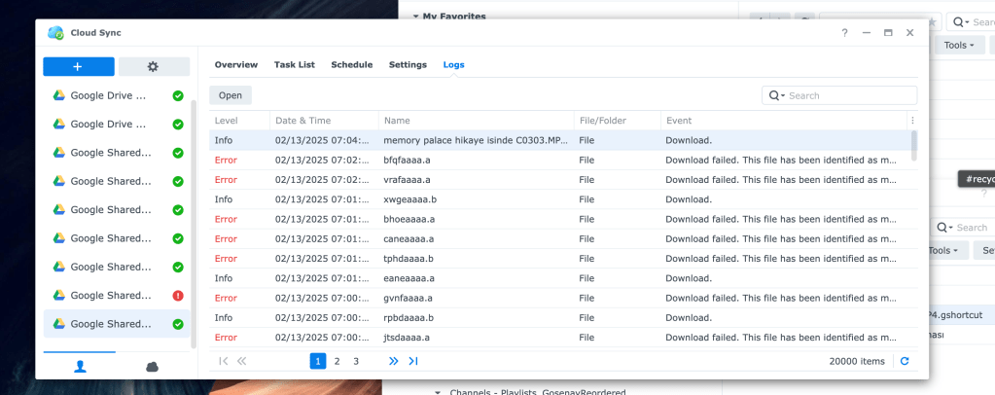Sort by File/Folder column header
995x395 pixels.
tap(617, 120)
